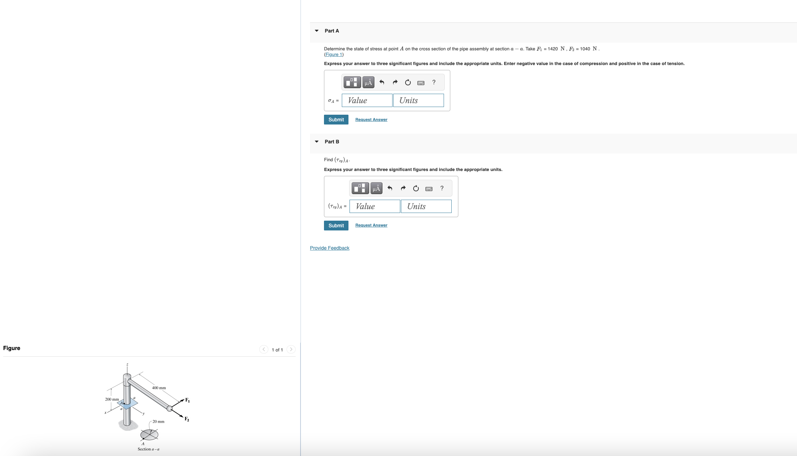
Task: Click templates icon in Part B toolbar
Action: (360, 188)
